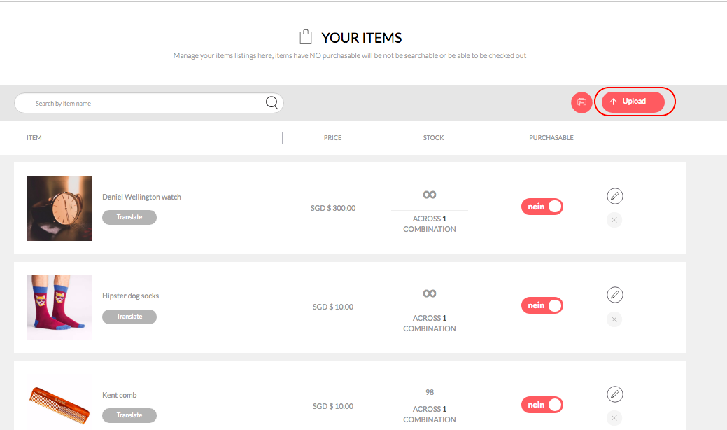Open the watch product thumbnail
This screenshot has width=727, height=430.
(59, 208)
